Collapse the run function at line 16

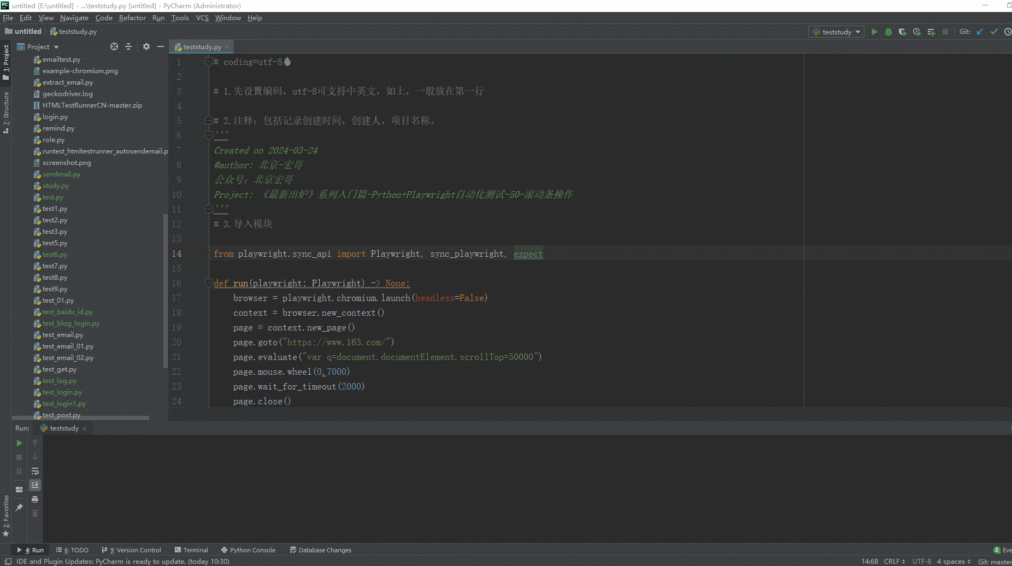(208, 282)
